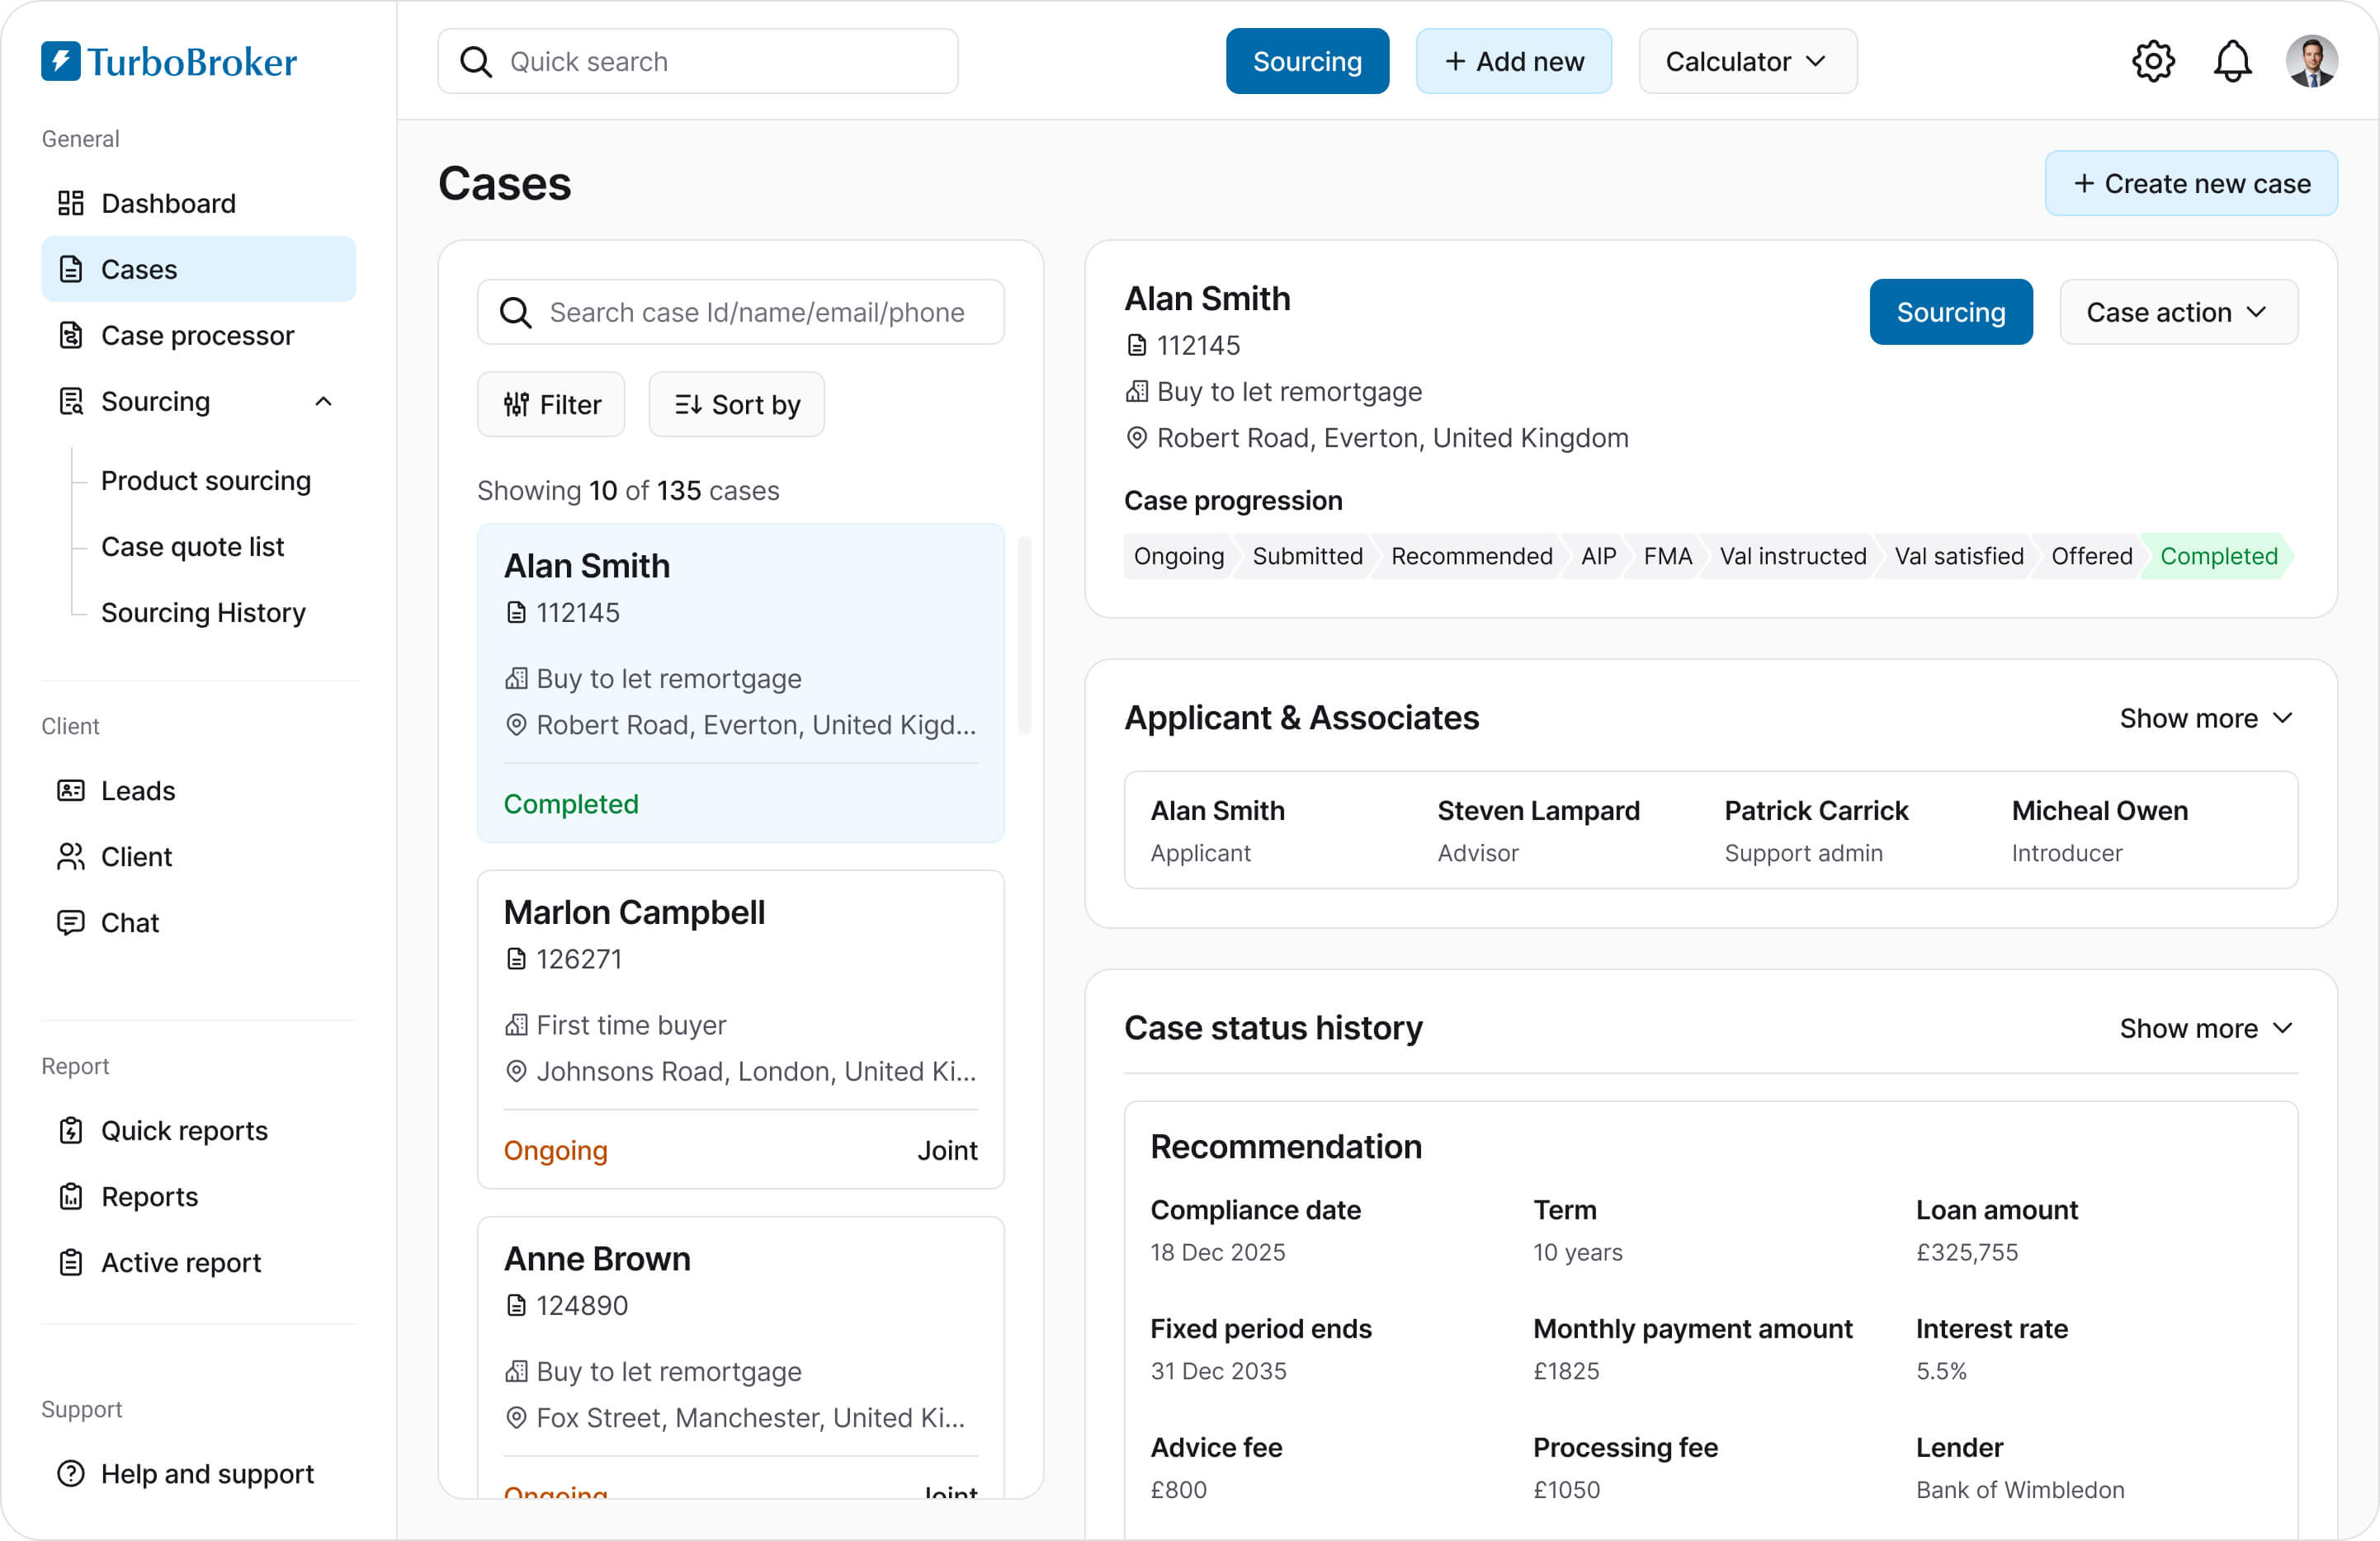
Task: Open the Calculator dropdown
Action: [1747, 62]
